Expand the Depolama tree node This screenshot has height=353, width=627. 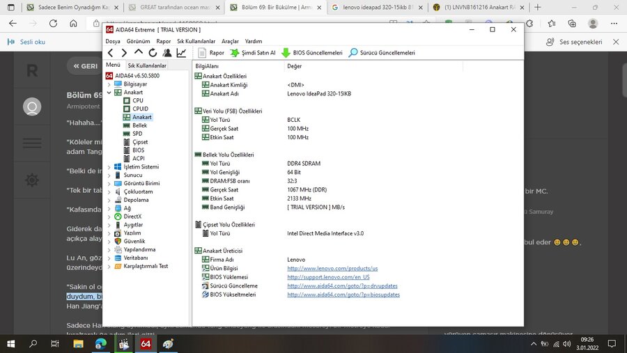(x=109, y=200)
